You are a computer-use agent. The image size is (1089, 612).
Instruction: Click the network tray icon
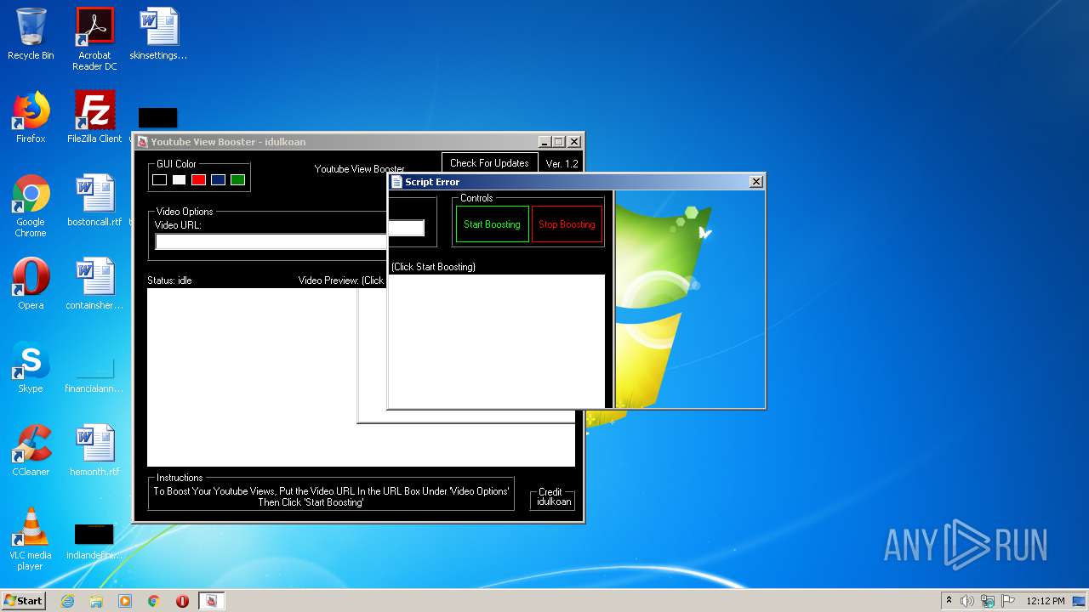[987, 601]
